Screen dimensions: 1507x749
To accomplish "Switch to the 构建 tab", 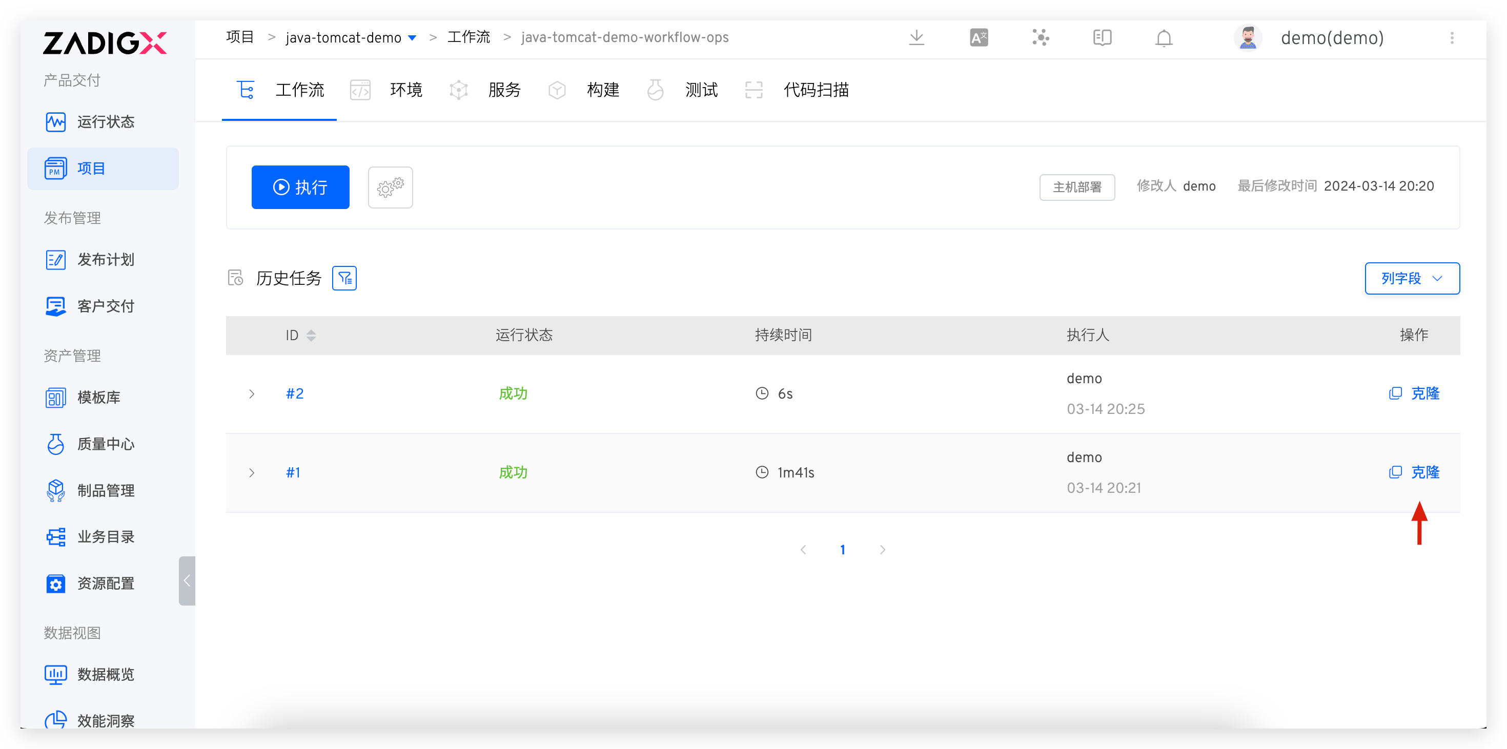I will (583, 90).
